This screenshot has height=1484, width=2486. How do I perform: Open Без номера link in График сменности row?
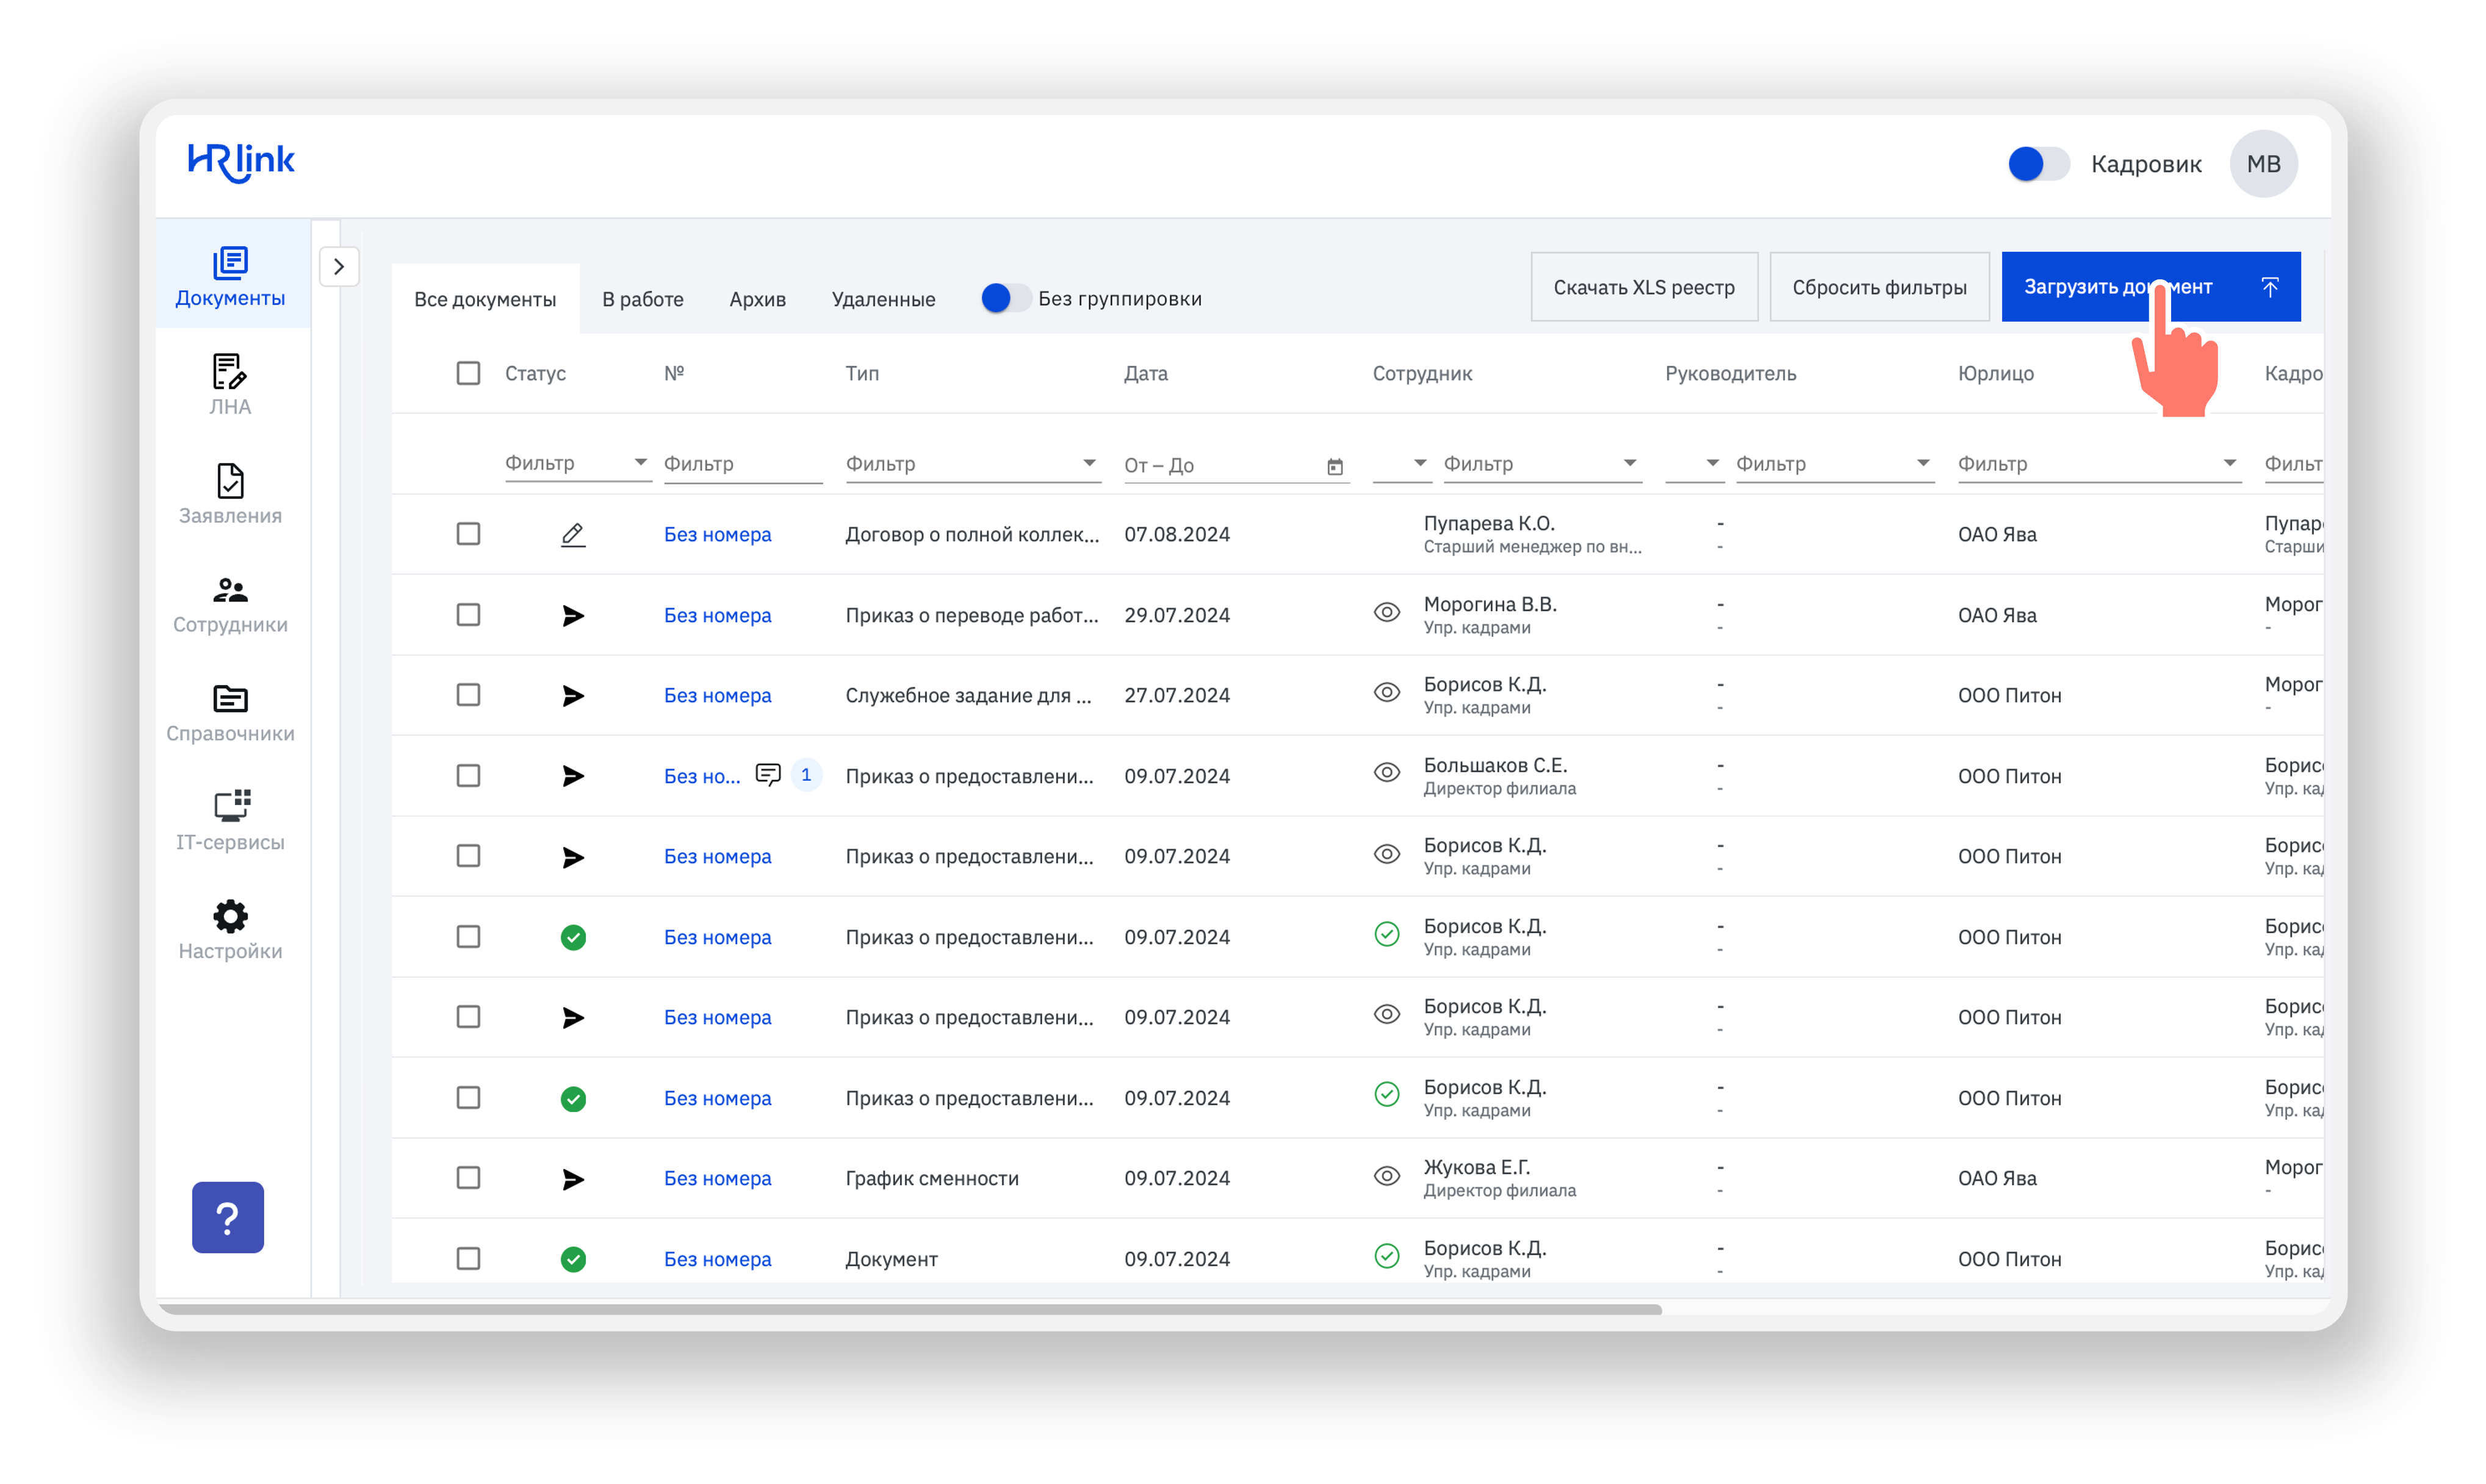(x=717, y=1178)
